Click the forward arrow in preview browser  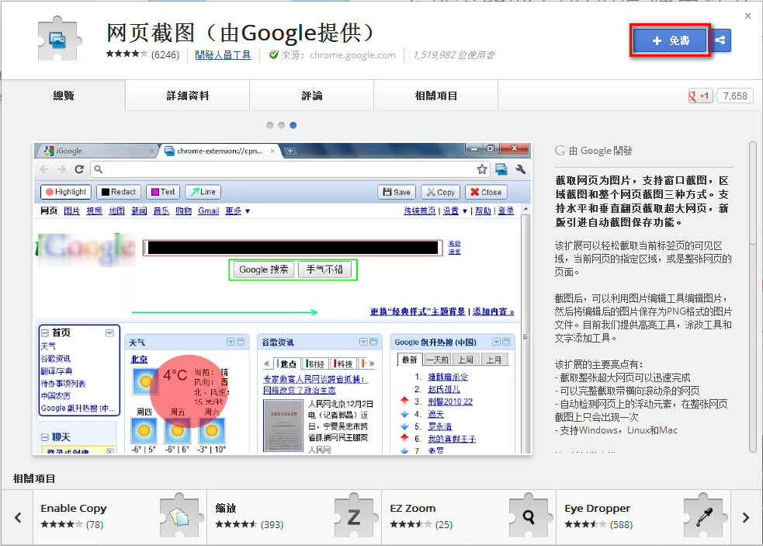tap(61, 169)
